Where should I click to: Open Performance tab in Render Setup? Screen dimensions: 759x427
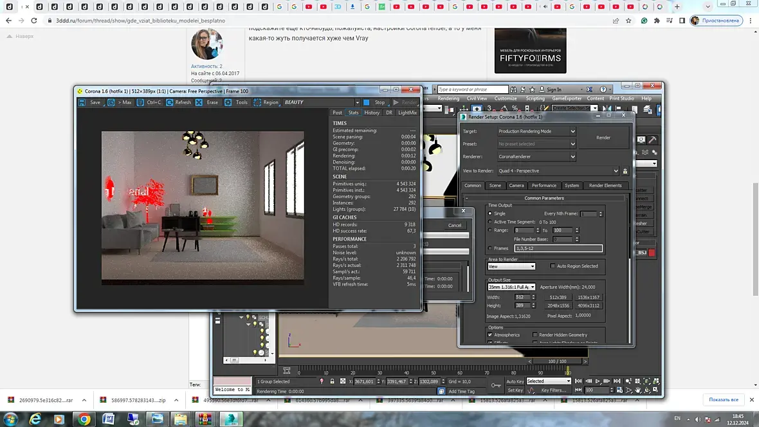pos(544,185)
